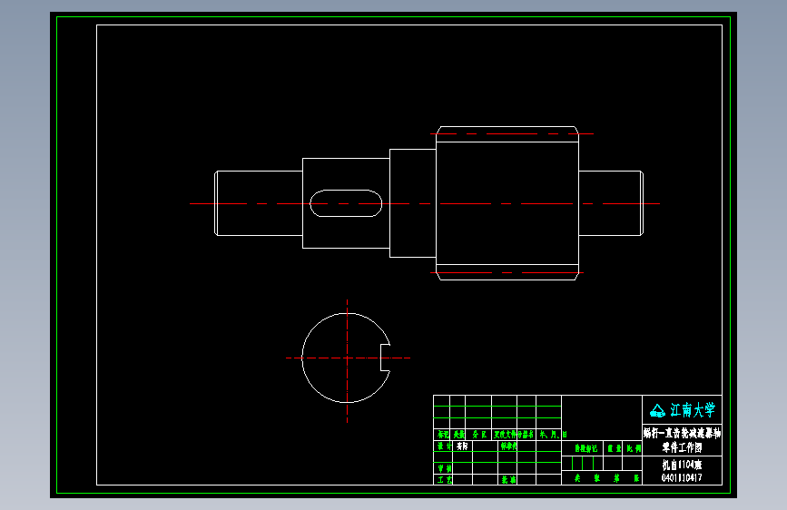This screenshot has width=787, height=510.
Task: Click the 工艺 label in the title block
Action: click(444, 480)
